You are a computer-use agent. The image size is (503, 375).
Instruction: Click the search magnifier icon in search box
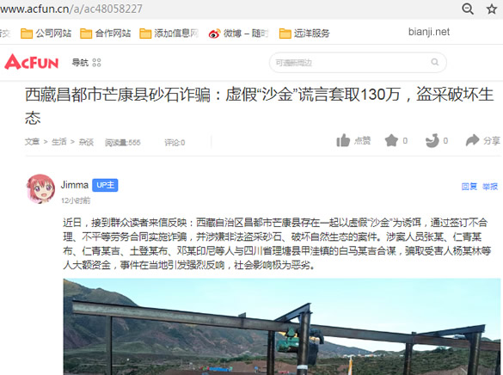point(435,62)
